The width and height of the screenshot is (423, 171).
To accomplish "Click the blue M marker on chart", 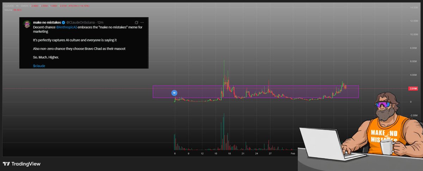I will 174,93.
